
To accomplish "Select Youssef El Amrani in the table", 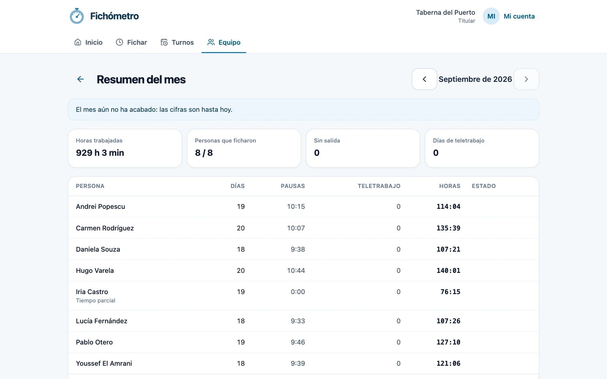I will click(x=104, y=363).
